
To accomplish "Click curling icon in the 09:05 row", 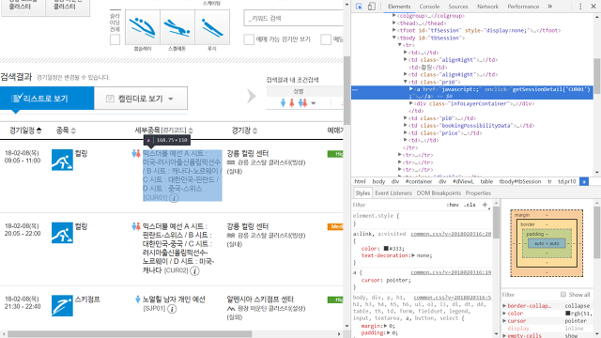I will pyautogui.click(x=62, y=160).
